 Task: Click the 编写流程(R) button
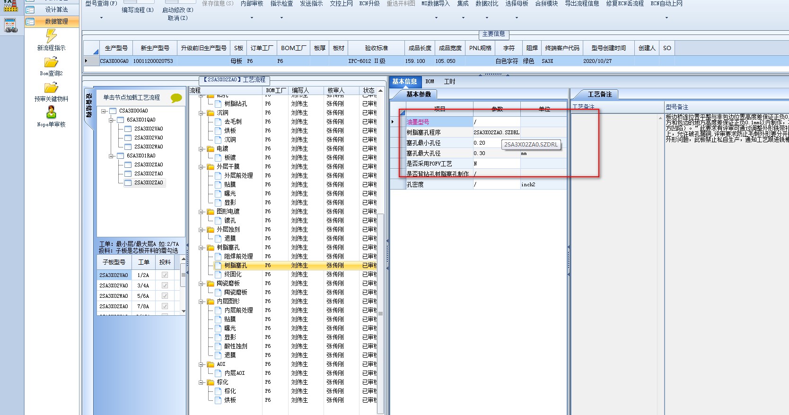click(x=138, y=10)
